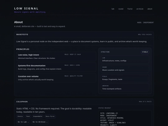The width and height of the screenshot is (168, 126).
Task: Open the FIELD structure card
Action: click(125, 78)
